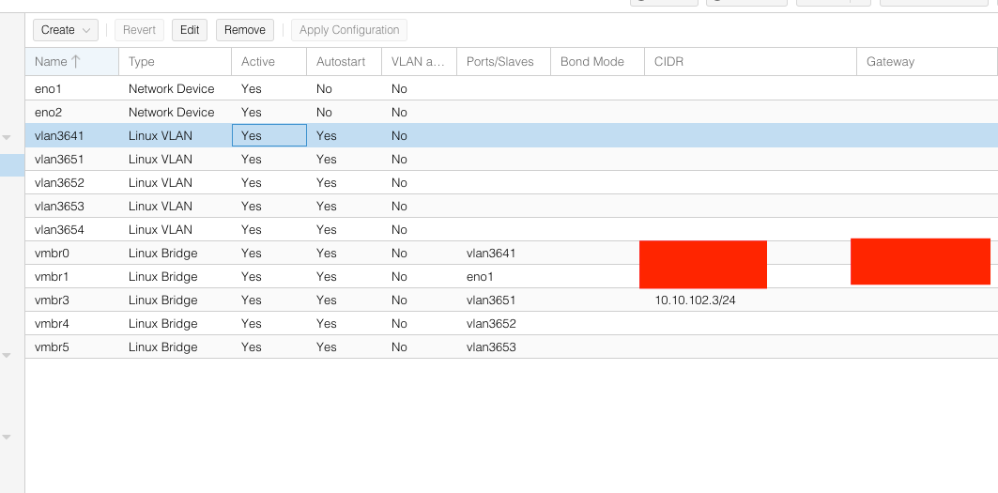Viewport: 998px width, 493px height.
Task: Open the Create dropdown button
Action: (x=66, y=30)
